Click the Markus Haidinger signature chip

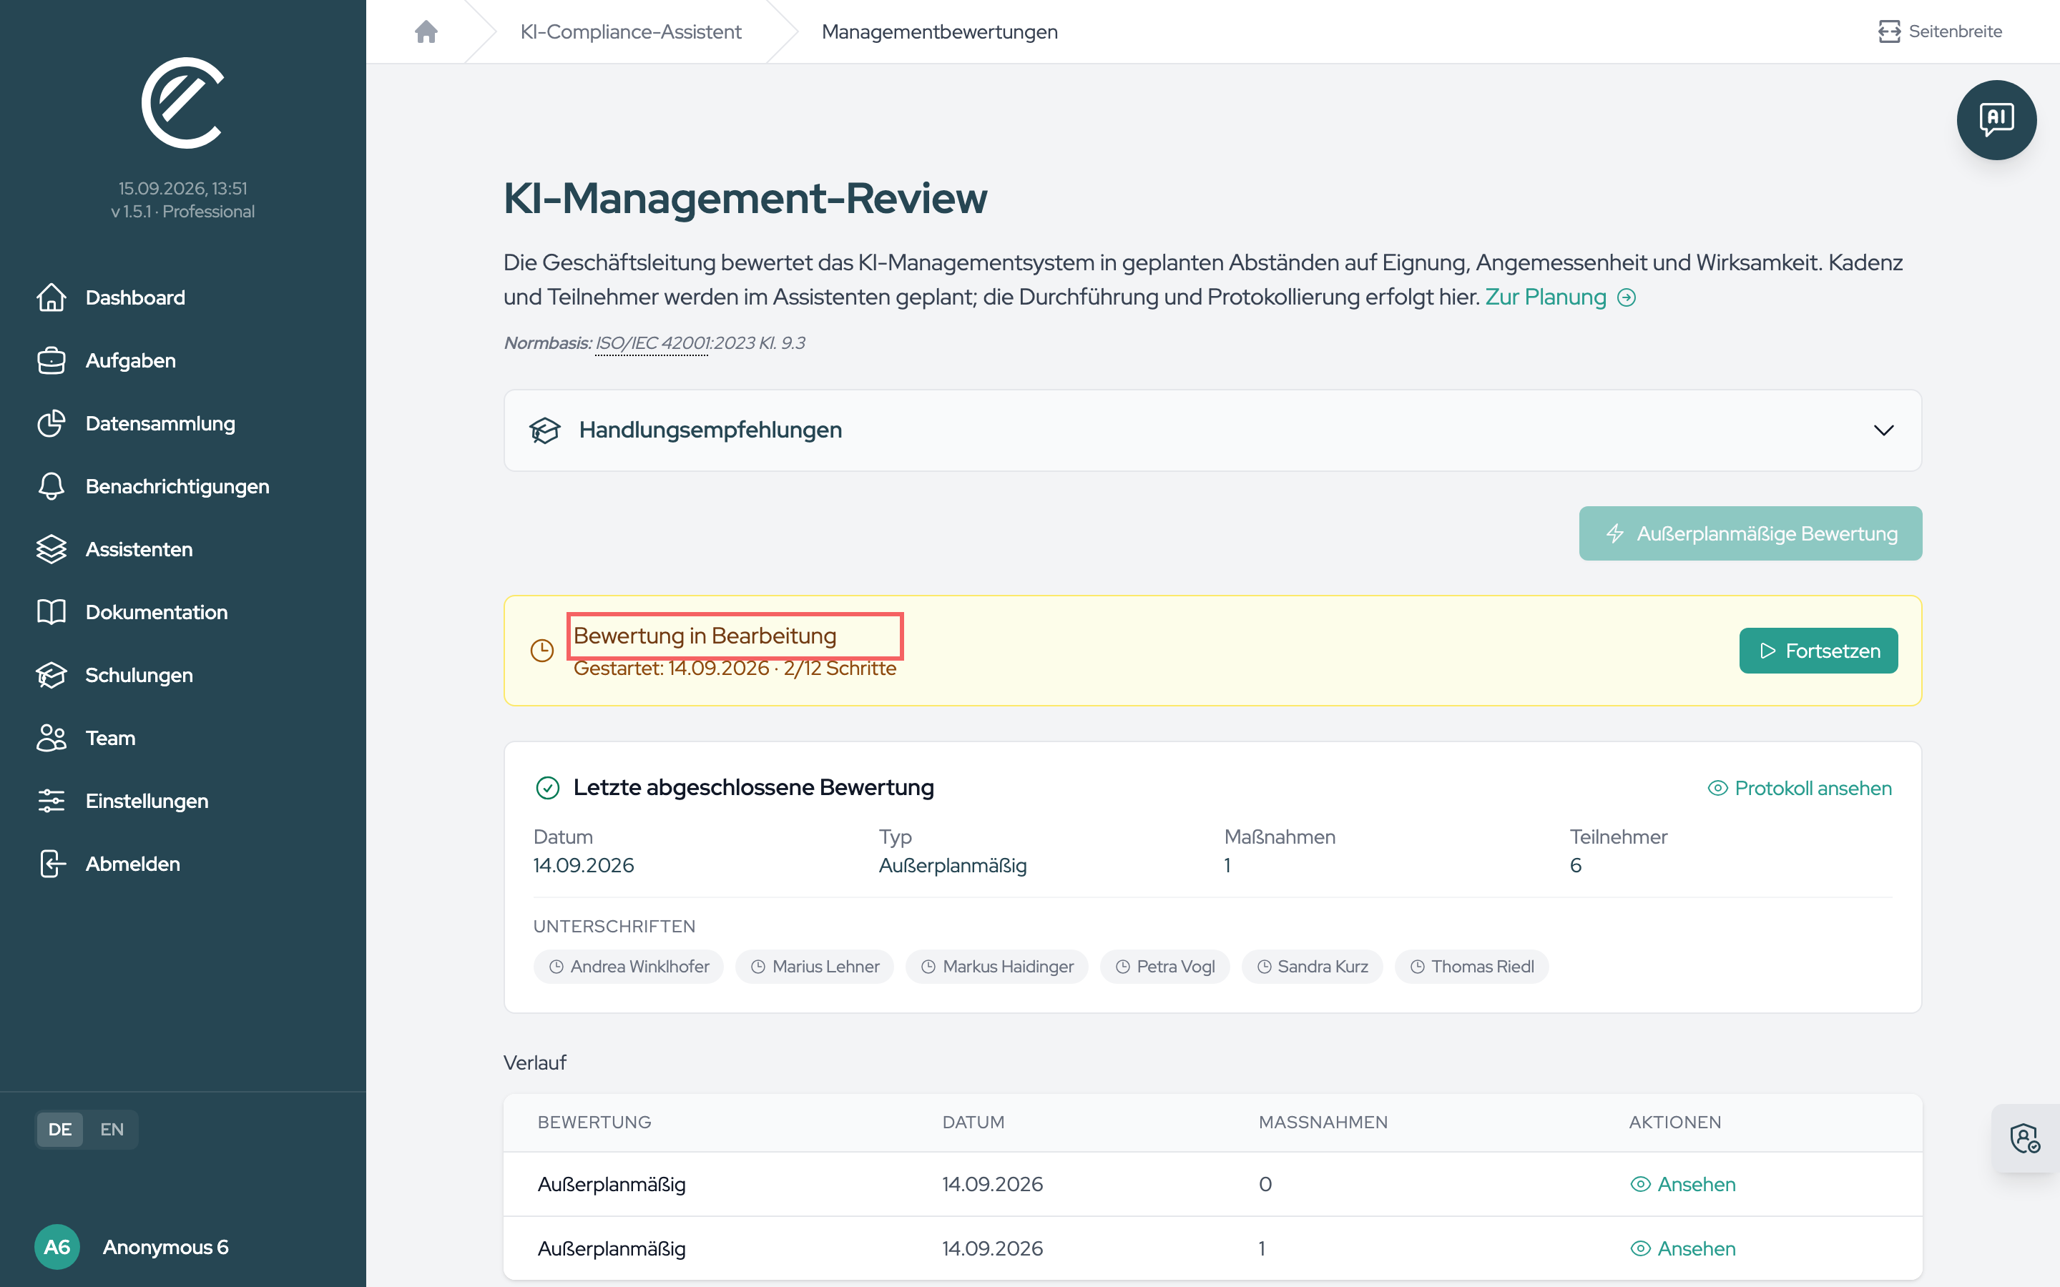tap(997, 966)
